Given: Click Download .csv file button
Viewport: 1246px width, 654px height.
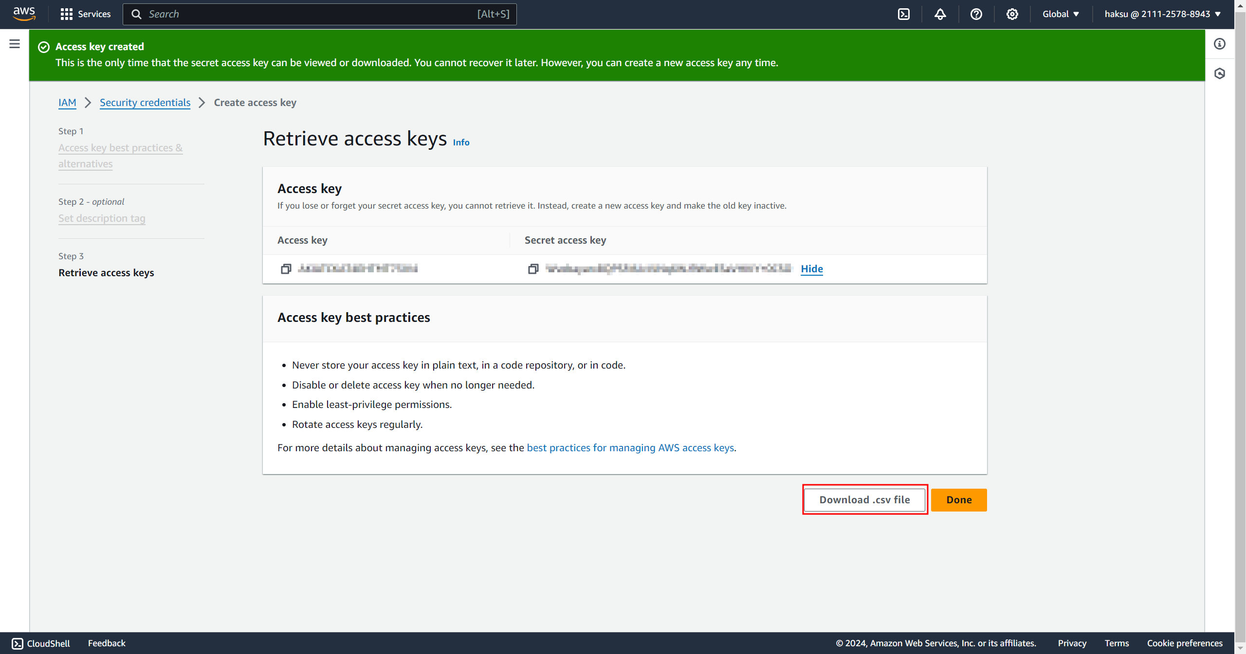Looking at the screenshot, I should click(864, 500).
